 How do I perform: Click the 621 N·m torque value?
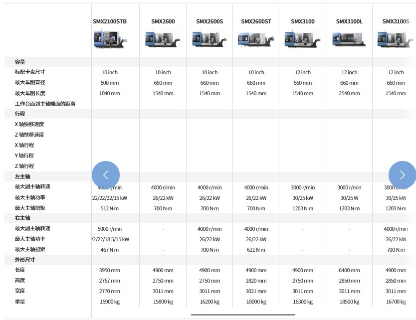coord(256,250)
